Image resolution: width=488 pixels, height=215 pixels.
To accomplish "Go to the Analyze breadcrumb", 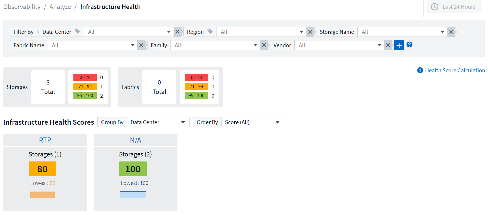I will coord(60,7).
